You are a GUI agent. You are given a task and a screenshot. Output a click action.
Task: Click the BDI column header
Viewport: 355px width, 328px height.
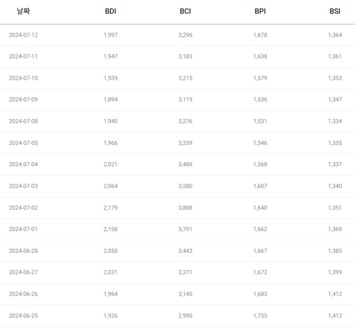point(111,11)
